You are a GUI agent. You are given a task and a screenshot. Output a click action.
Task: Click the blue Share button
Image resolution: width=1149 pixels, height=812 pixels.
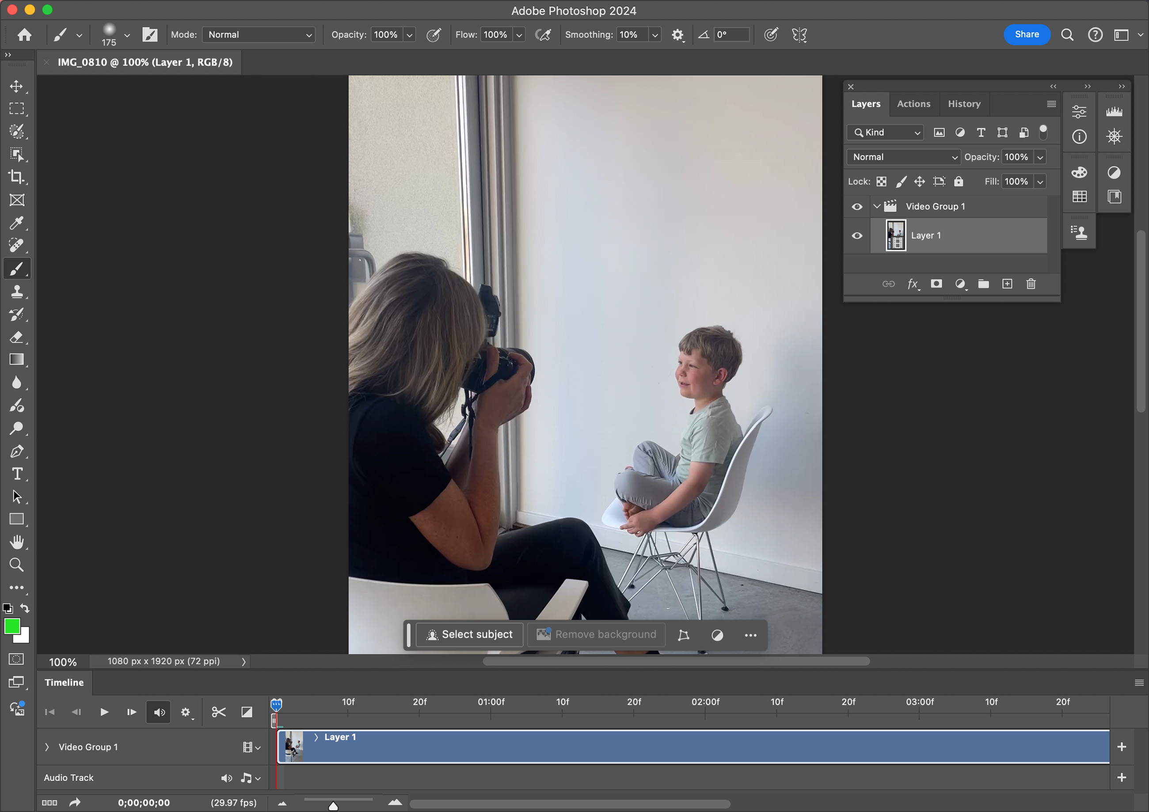coord(1027,34)
